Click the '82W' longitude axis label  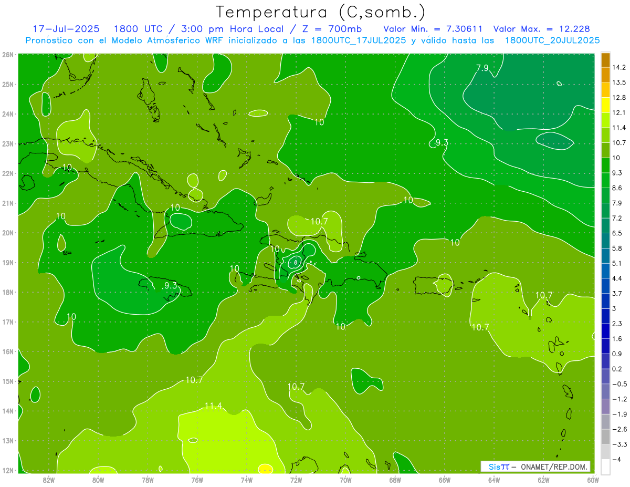pos(49,480)
